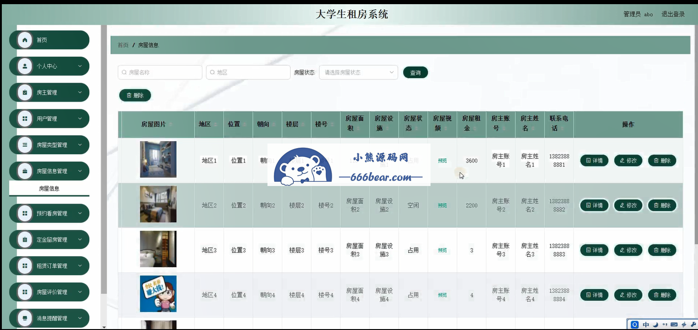The width and height of the screenshot is (698, 330).
Task: Click the sort icon on 房屋图片 column
Action: pos(171,125)
